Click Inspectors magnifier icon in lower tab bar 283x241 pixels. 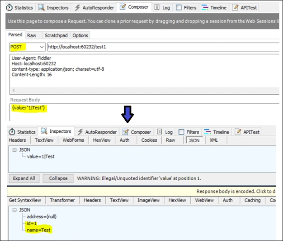click(44, 131)
